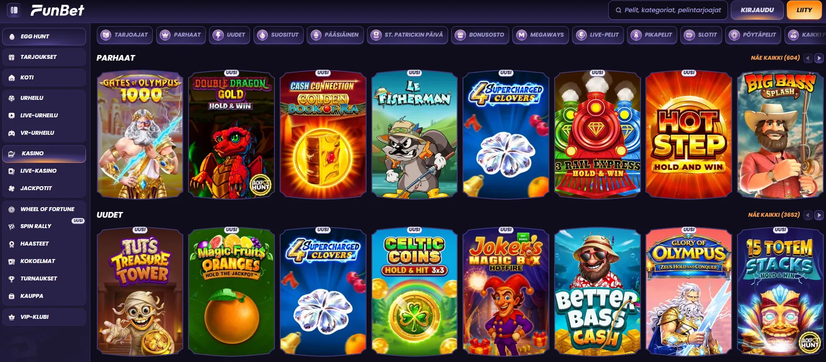
Task: Click the Kauppa shop icon
Action: [12, 296]
